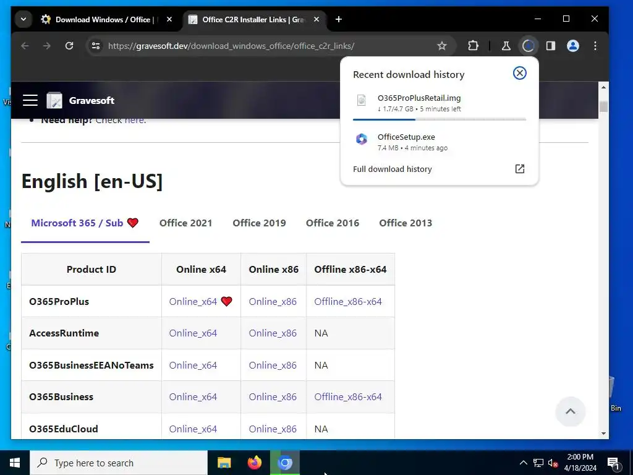Image resolution: width=633 pixels, height=475 pixels.
Task: Download O365ProPlus Online_x86 installer
Action: pyautogui.click(x=273, y=302)
